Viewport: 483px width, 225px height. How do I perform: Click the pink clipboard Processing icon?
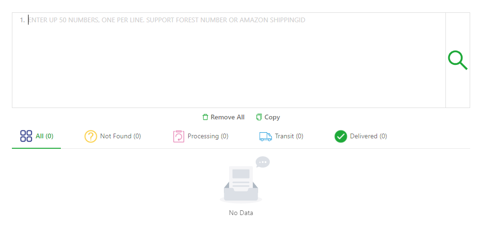click(x=178, y=136)
